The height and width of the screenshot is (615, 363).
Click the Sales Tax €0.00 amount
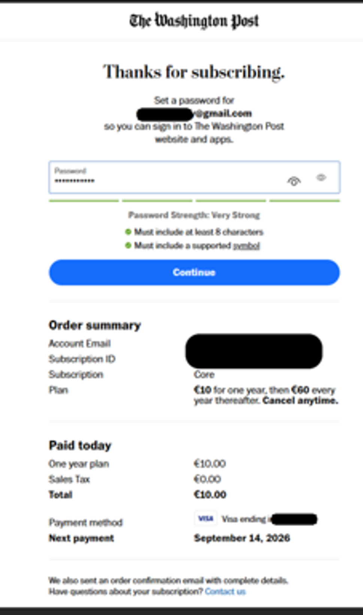(x=208, y=479)
